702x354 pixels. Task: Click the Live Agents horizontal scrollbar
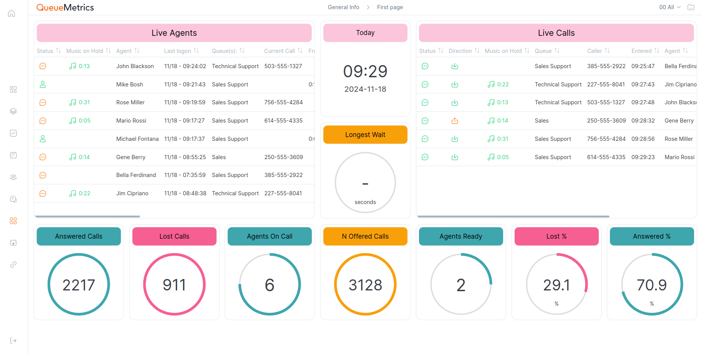tap(88, 216)
